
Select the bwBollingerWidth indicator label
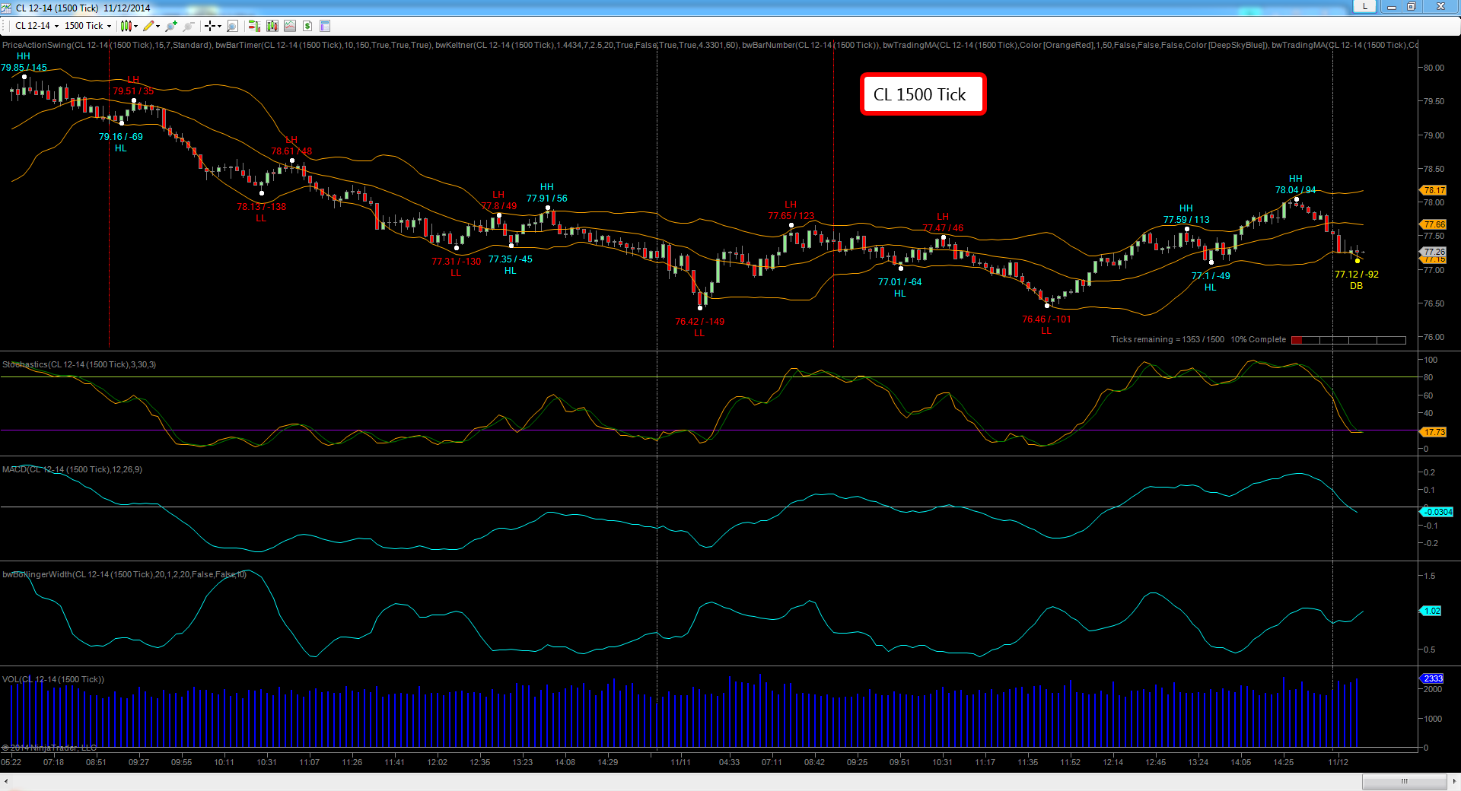click(125, 574)
